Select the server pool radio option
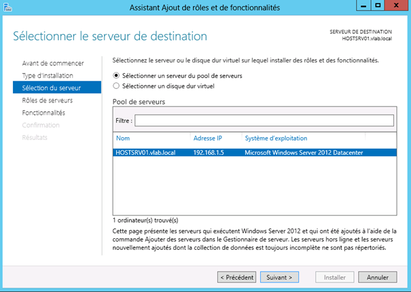 (x=115, y=75)
